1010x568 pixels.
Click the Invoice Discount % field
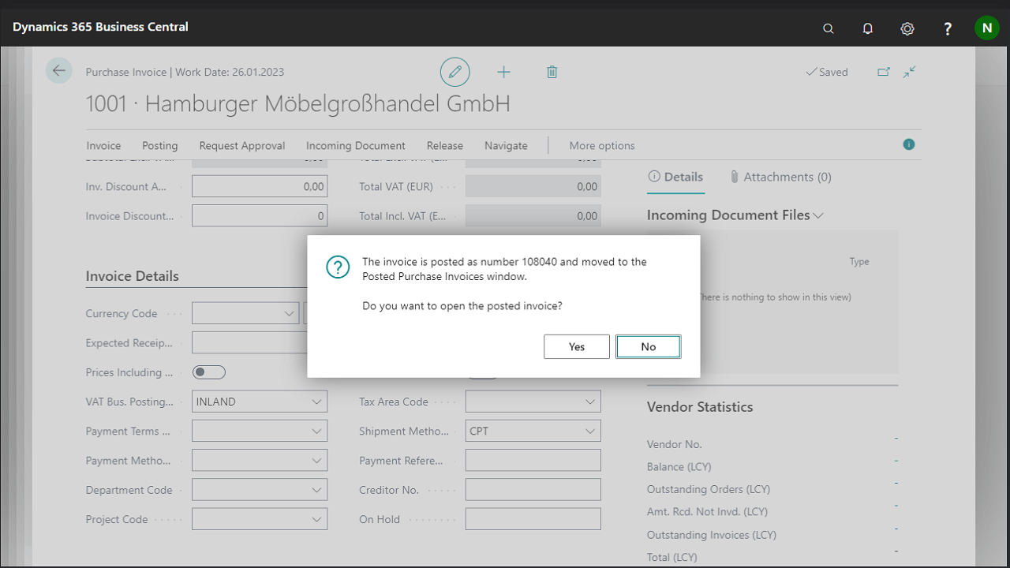click(x=260, y=215)
